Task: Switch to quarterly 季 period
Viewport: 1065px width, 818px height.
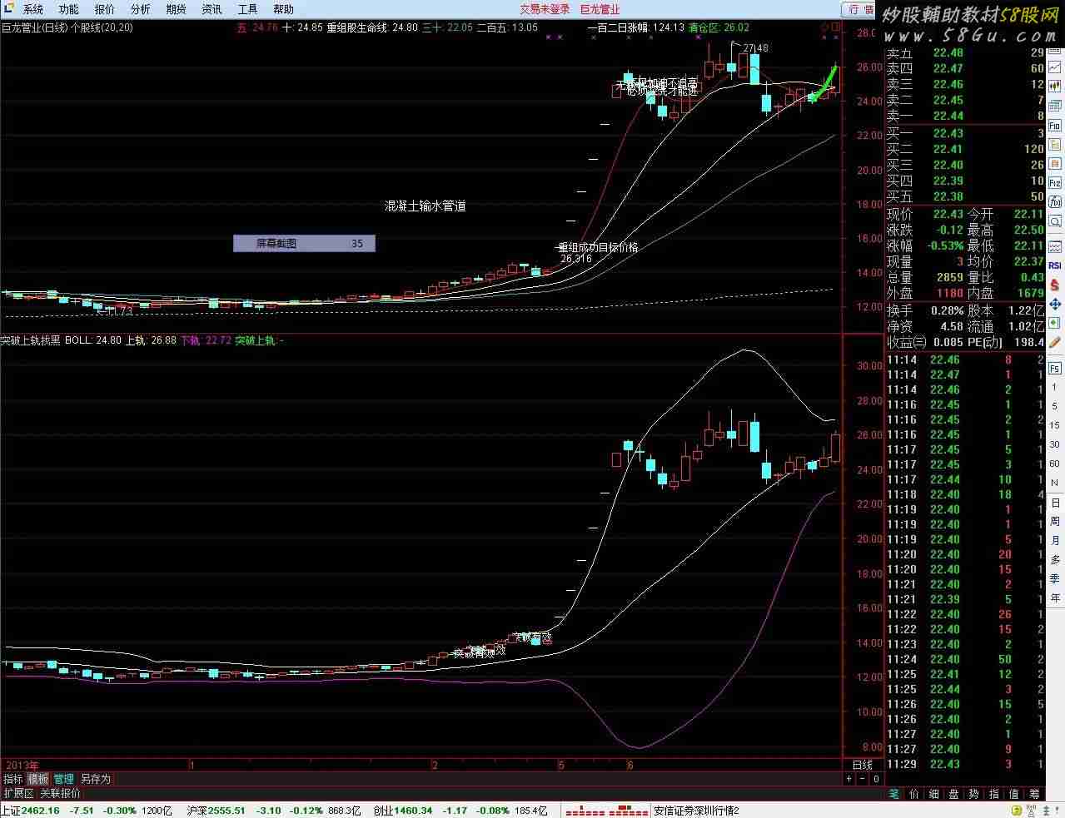Action: pos(1055,578)
